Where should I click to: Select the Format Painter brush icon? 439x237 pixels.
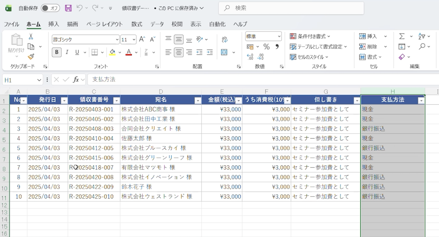(31, 57)
